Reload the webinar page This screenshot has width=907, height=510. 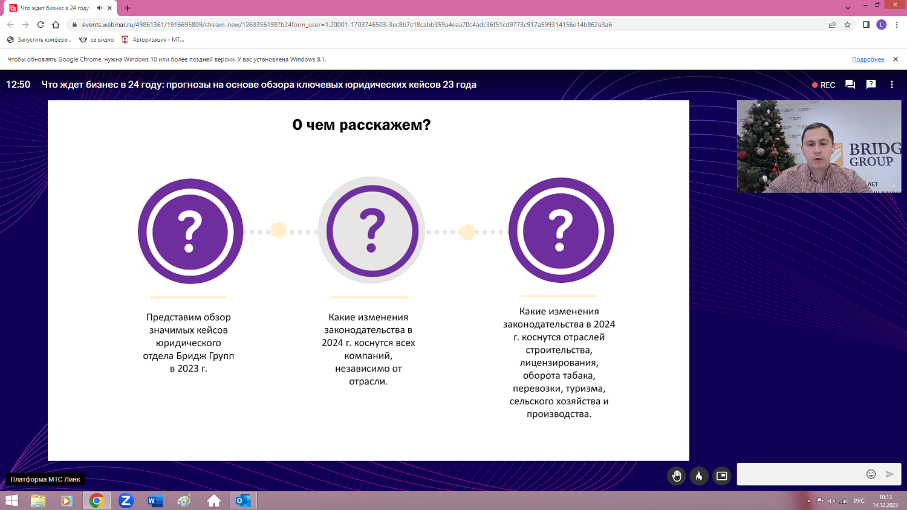point(41,25)
